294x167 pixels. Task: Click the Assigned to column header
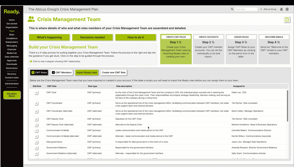(x=239, y=86)
